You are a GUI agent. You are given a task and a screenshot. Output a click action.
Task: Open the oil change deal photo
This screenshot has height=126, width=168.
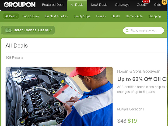point(59,97)
